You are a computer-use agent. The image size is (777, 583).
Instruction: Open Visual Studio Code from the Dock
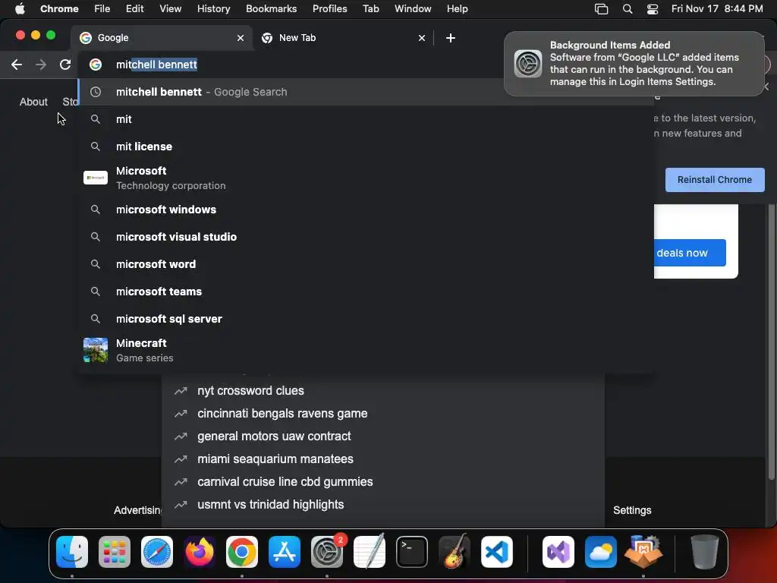pos(496,552)
